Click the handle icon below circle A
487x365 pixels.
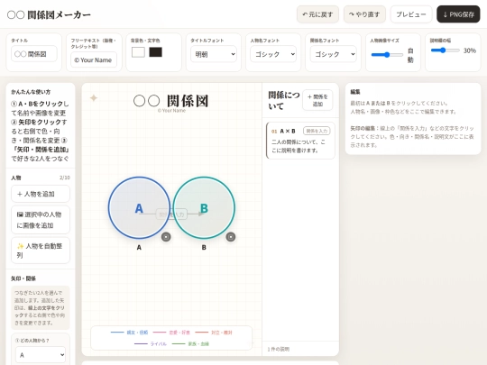coord(166,237)
